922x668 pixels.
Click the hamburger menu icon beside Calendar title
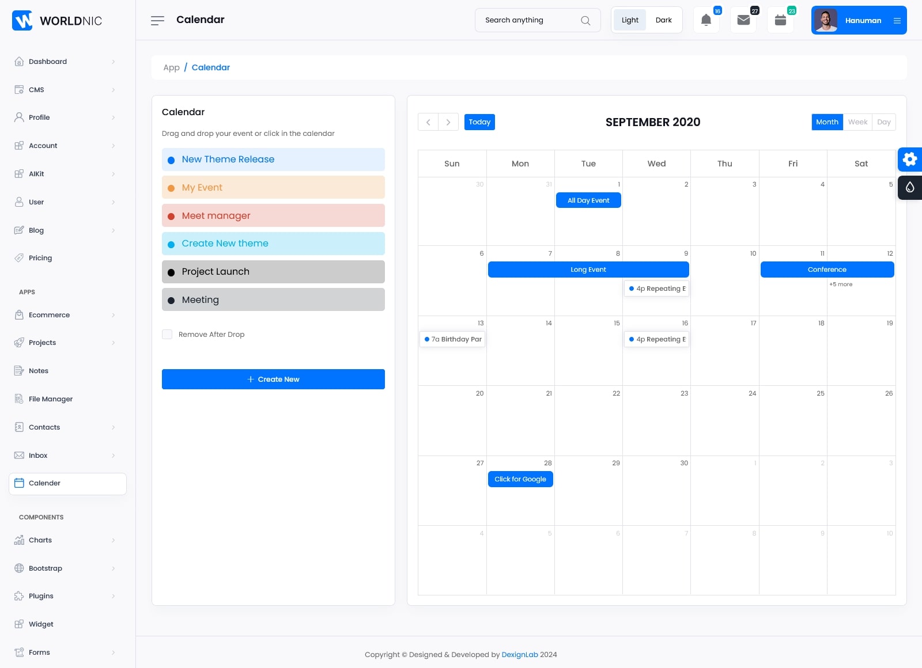157,20
